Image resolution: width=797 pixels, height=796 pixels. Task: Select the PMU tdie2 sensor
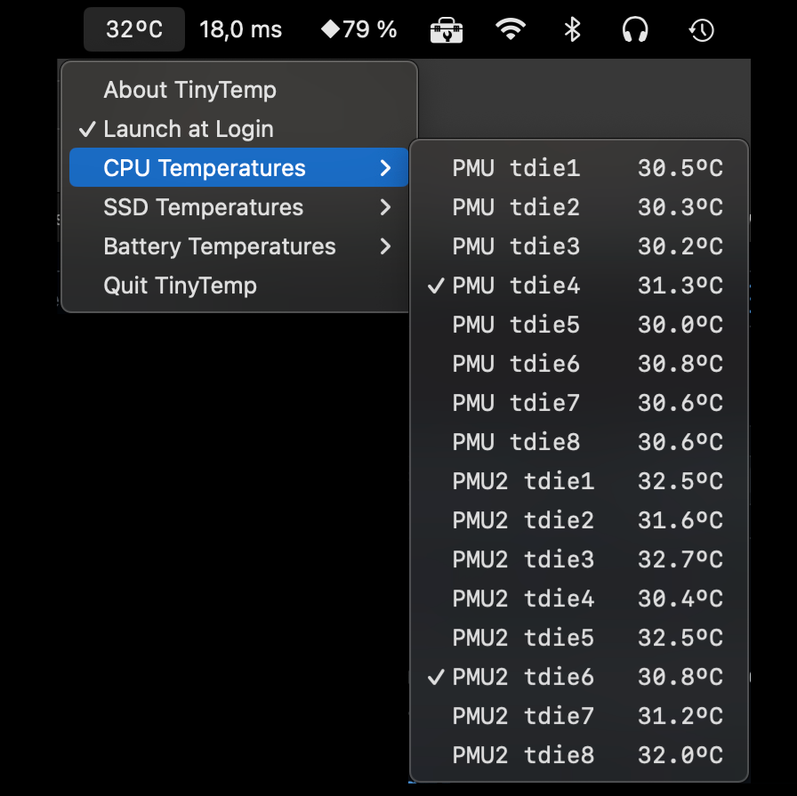[579, 207]
